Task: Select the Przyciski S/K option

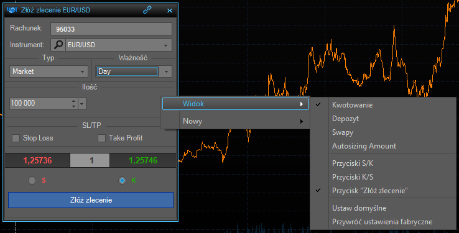Action: (x=383, y=163)
